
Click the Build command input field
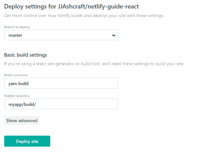(61, 83)
